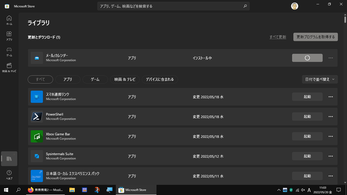Click the Xbox Game Bar app icon
The width and height of the screenshot is (347, 195).
(x=37, y=136)
